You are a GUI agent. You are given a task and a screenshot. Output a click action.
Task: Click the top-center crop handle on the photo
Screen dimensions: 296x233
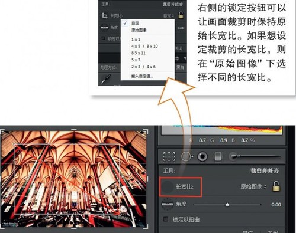pos(73,130)
